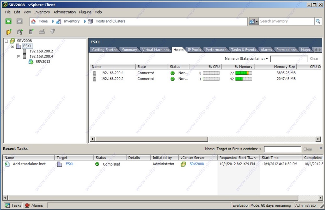Switch to the Performance tab
Image resolution: width=325 pixels, height=210 pixels.
tap(216, 50)
